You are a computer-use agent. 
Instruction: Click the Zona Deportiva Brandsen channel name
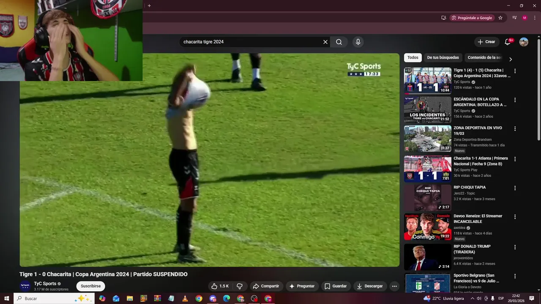[x=473, y=139]
